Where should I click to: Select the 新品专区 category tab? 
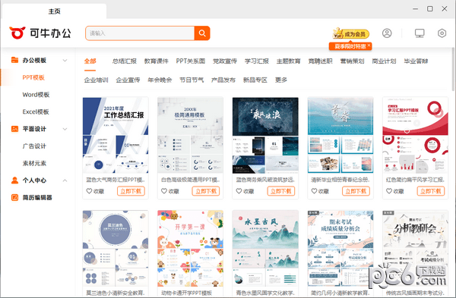point(255,80)
